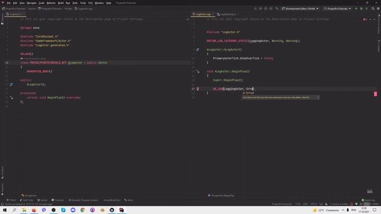
Task: Open File Explorer from the taskbar
Action: coord(24,210)
